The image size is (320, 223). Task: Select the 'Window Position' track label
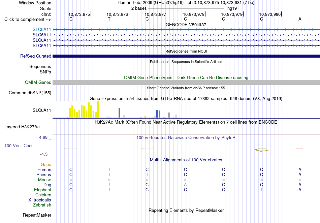pyautogui.click(x=35, y=3)
